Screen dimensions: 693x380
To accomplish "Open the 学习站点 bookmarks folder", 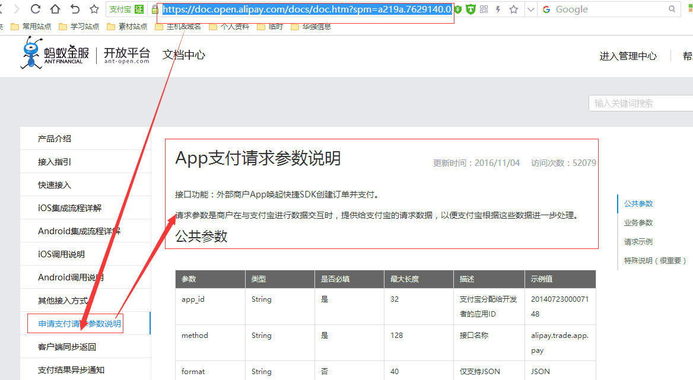I will pos(84,25).
